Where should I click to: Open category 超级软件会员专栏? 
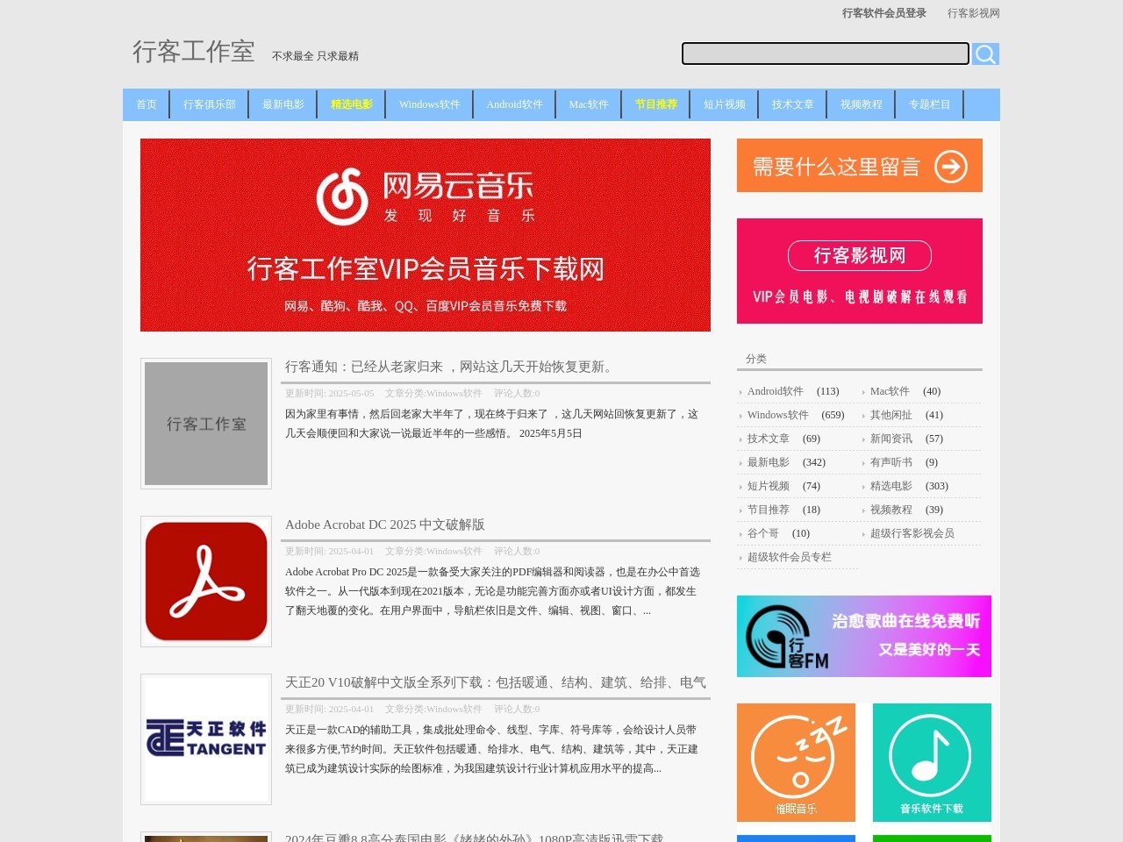790,557
